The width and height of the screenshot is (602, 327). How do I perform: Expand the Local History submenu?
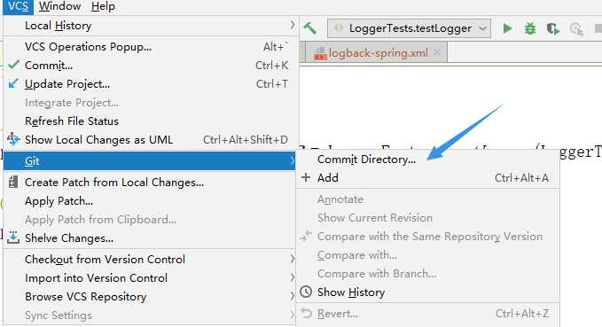[x=150, y=26]
